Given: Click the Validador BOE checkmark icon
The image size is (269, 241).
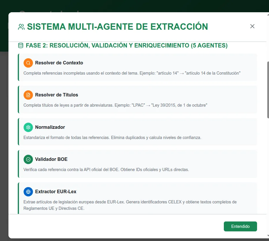Looking at the screenshot, I should tap(28, 159).
